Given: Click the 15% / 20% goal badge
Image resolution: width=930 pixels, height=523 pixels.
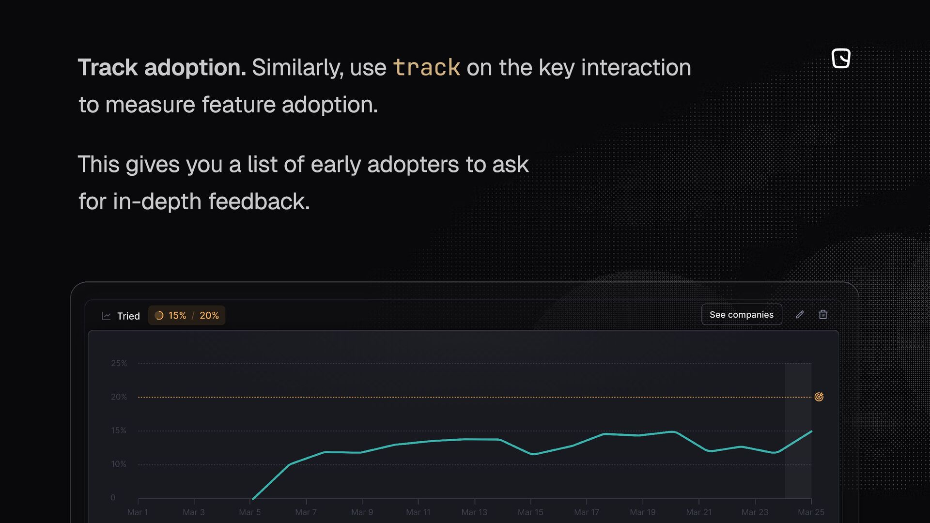Looking at the screenshot, I should click(186, 316).
